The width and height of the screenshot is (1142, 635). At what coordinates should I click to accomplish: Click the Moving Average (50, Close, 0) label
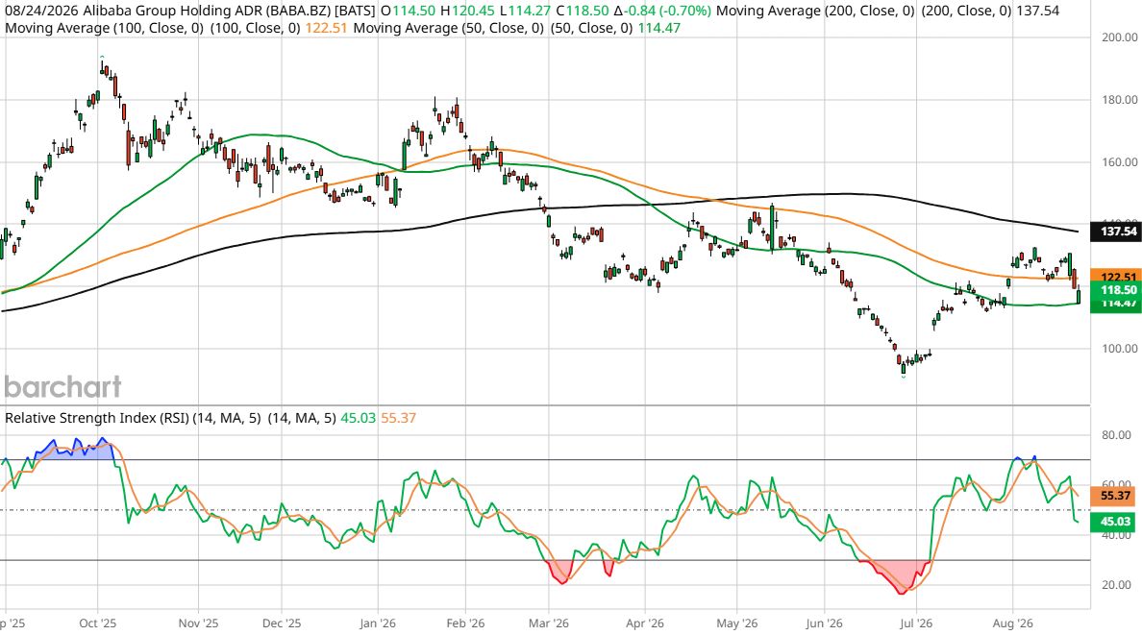pos(449,29)
